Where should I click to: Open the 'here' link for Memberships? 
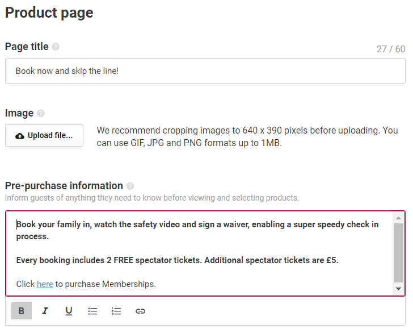pyautogui.click(x=45, y=284)
